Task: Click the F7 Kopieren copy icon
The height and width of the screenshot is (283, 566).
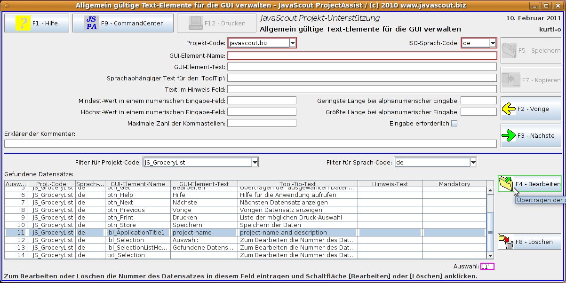Action: (510, 80)
